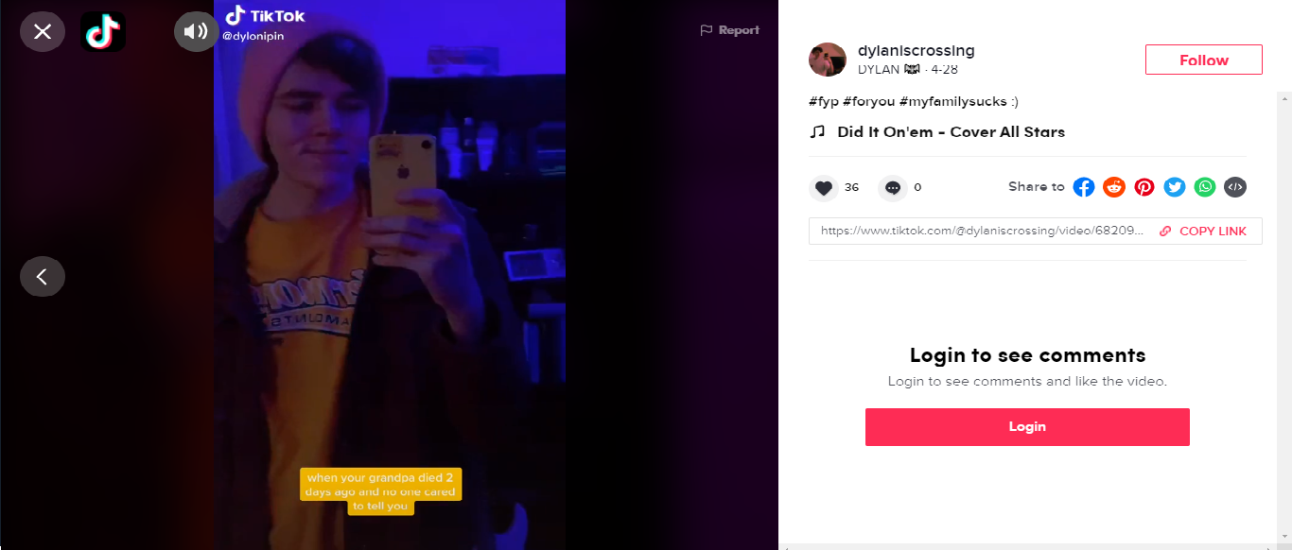Open the dylaniscrossing username link
The width and height of the screenshot is (1292, 550).
916,51
